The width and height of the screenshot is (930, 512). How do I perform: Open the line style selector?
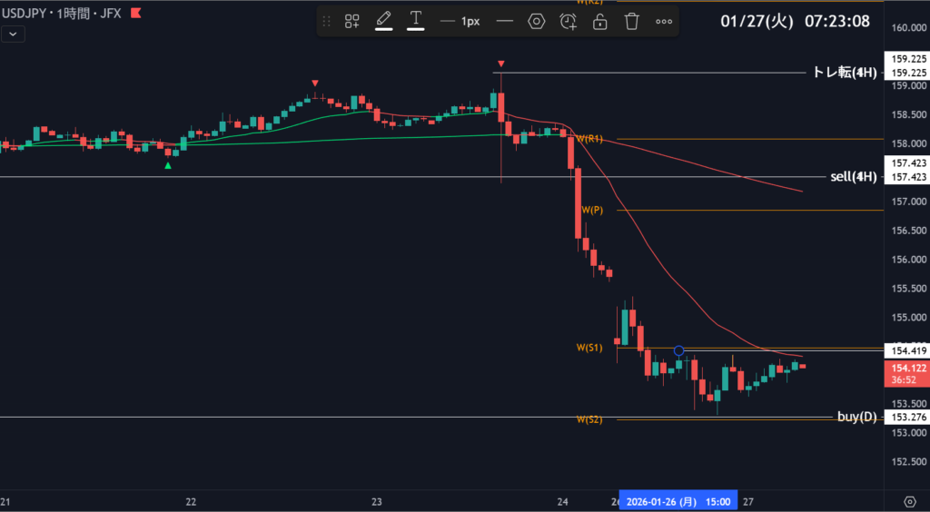pyautogui.click(x=505, y=21)
